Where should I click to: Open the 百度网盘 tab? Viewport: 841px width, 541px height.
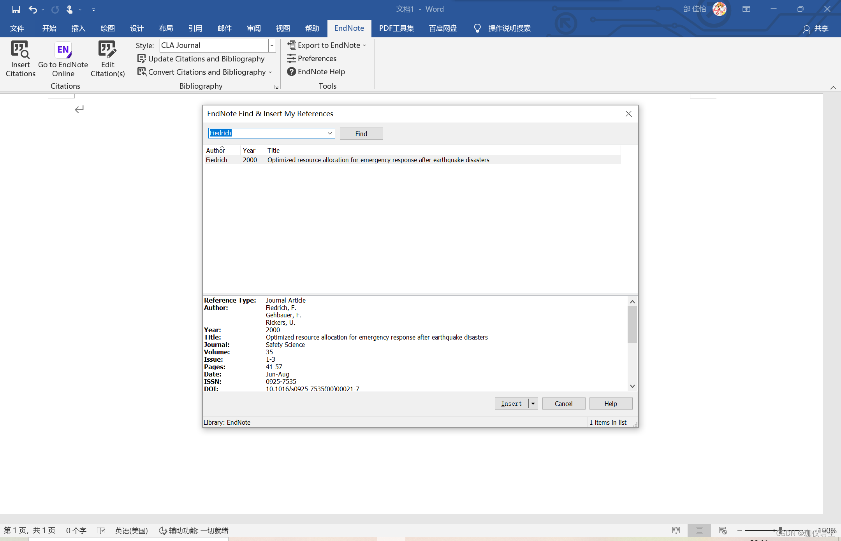click(x=443, y=28)
